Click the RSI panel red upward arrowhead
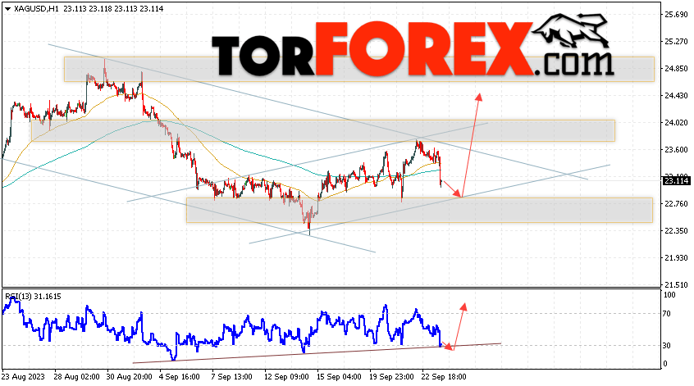Image resolution: width=694 pixels, height=386 pixels. (463, 307)
